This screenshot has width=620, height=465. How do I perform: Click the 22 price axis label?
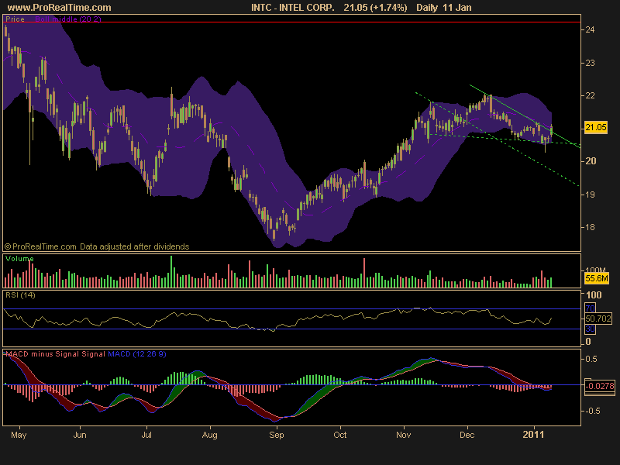point(590,95)
